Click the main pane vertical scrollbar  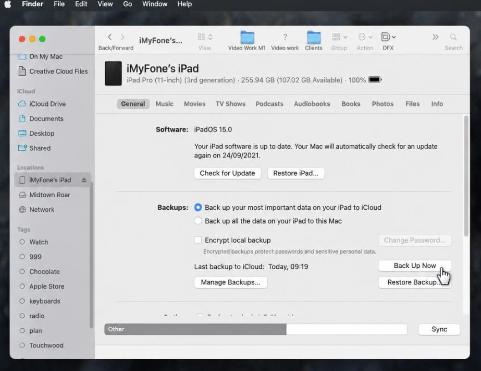[466, 176]
